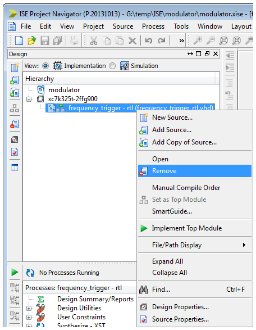The height and width of the screenshot is (330, 256).
Task: Choose New Source... from context menu
Action: tap(195, 117)
